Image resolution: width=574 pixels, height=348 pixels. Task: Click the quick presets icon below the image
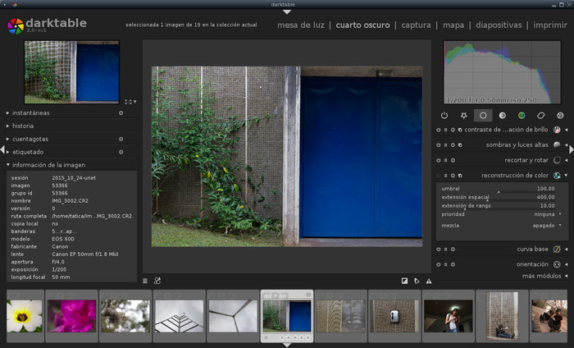click(x=145, y=281)
